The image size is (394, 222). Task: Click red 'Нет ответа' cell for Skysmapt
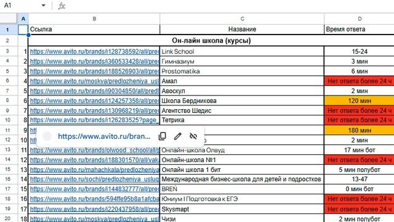pyautogui.click(x=360, y=209)
